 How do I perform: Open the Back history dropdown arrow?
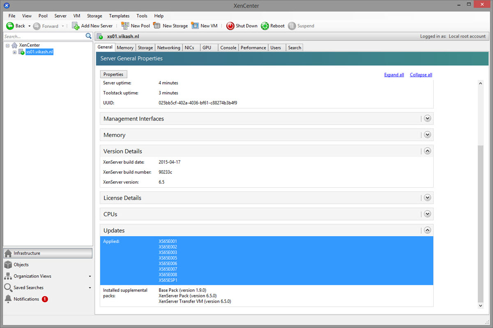click(x=29, y=26)
